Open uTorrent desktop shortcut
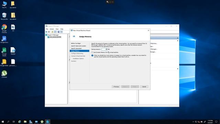Screen dimensions: 220x124 coord(4,74)
